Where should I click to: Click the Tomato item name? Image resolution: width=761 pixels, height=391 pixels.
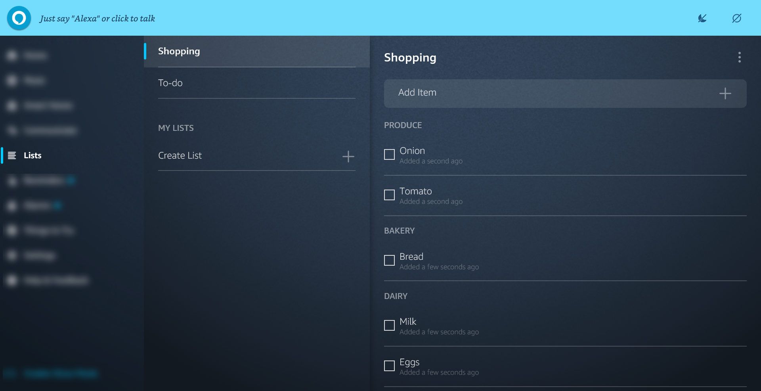tap(416, 191)
